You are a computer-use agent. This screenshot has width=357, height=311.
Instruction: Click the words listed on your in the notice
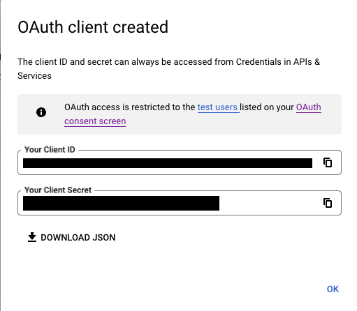267,107
